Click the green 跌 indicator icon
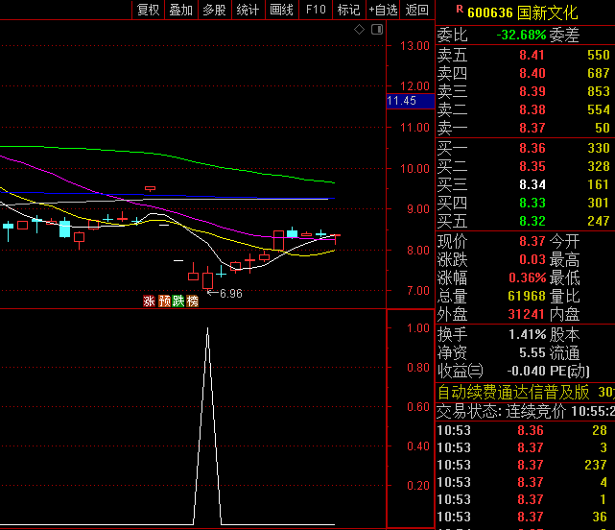The height and width of the screenshot is (530, 615). (x=177, y=301)
